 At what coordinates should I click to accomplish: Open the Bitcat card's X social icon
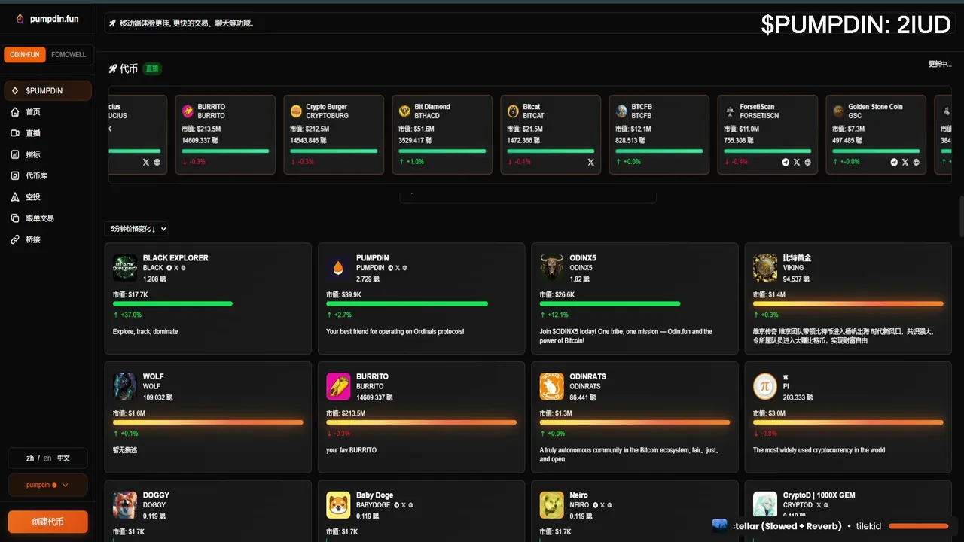(x=590, y=162)
